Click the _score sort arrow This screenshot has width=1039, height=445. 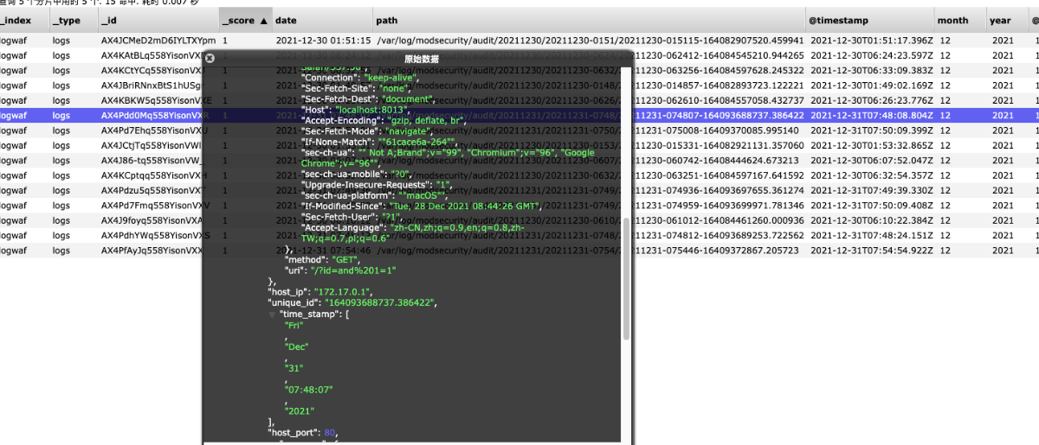click(x=263, y=20)
